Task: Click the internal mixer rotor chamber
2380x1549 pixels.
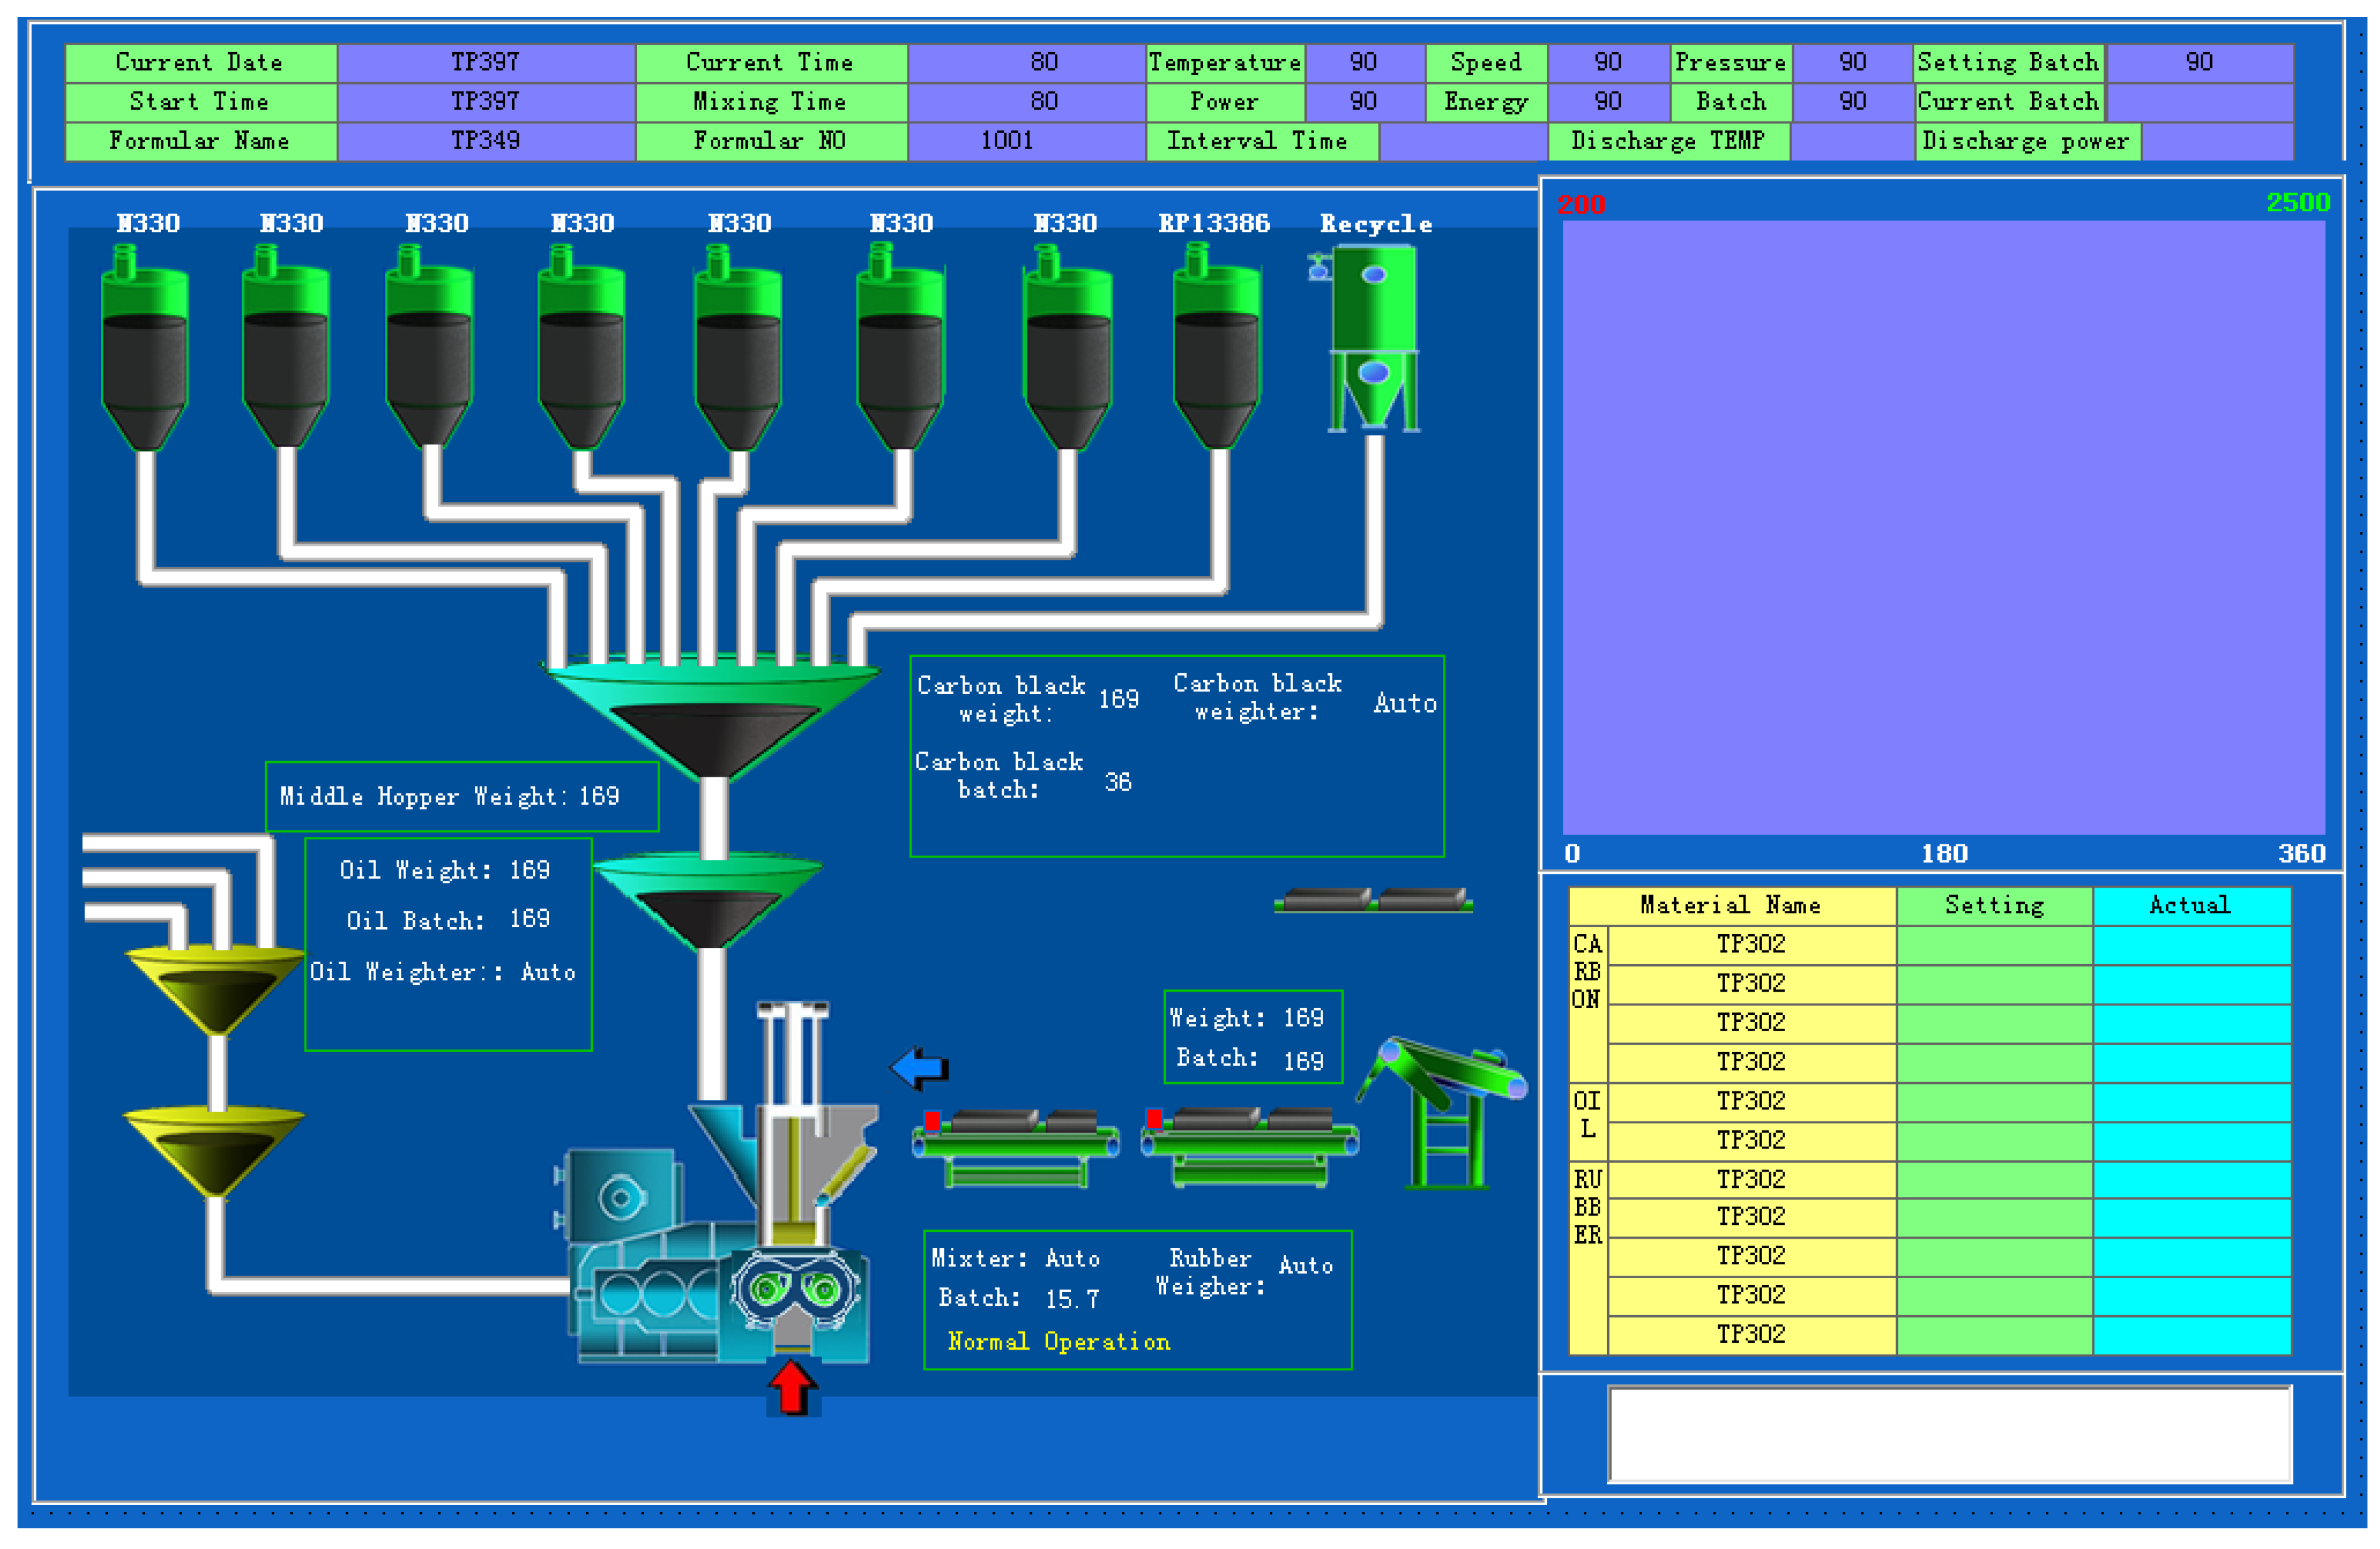Action: pyautogui.click(x=795, y=1289)
